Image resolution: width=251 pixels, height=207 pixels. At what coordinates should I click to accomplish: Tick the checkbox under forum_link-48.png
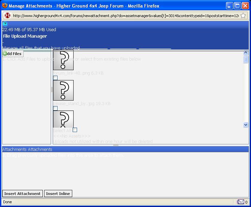[55, 78]
